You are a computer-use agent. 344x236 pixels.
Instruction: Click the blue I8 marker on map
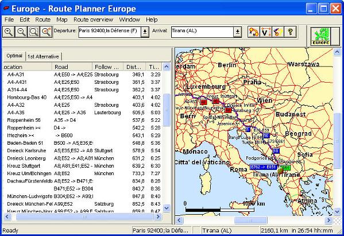click(276, 150)
